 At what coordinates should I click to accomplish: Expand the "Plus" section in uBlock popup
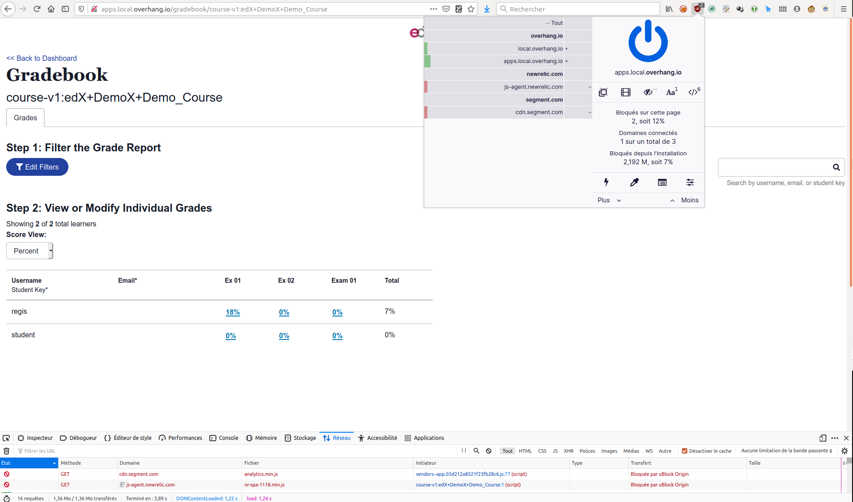click(x=609, y=200)
